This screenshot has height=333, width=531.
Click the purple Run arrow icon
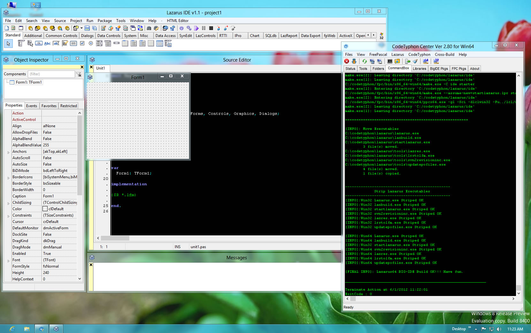196,28
